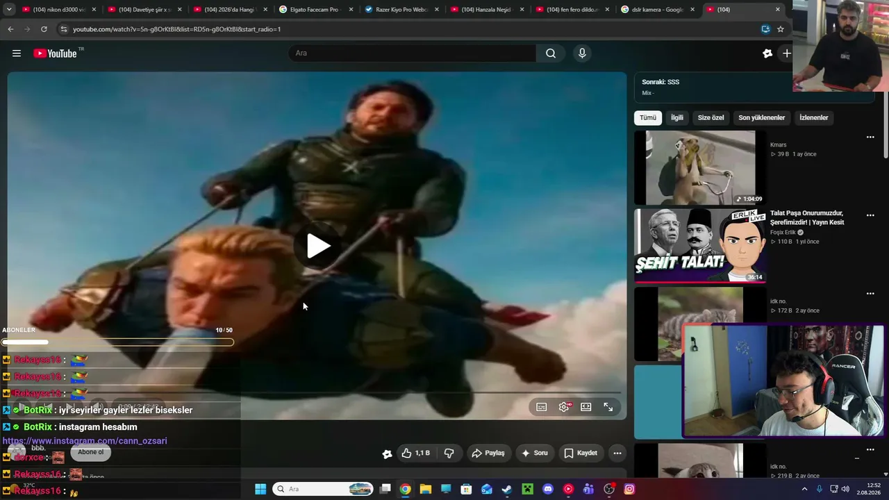This screenshot has height=500, width=889.
Task: Select the Tümü filter chip
Action: 648,118
